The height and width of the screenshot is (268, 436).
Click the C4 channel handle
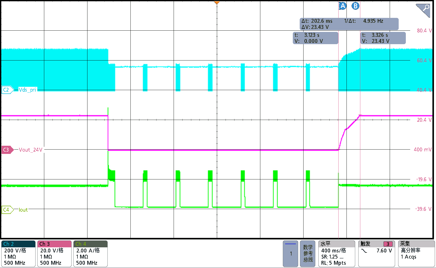point(7,210)
